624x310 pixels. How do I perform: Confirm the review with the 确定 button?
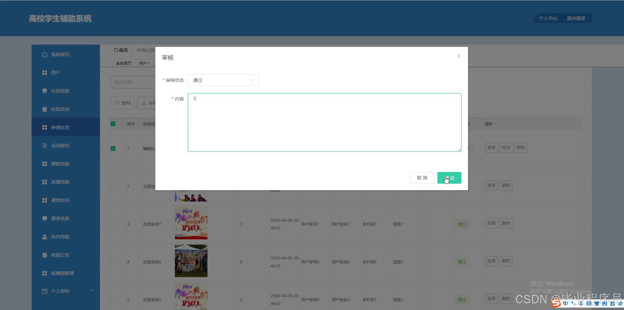(x=449, y=178)
